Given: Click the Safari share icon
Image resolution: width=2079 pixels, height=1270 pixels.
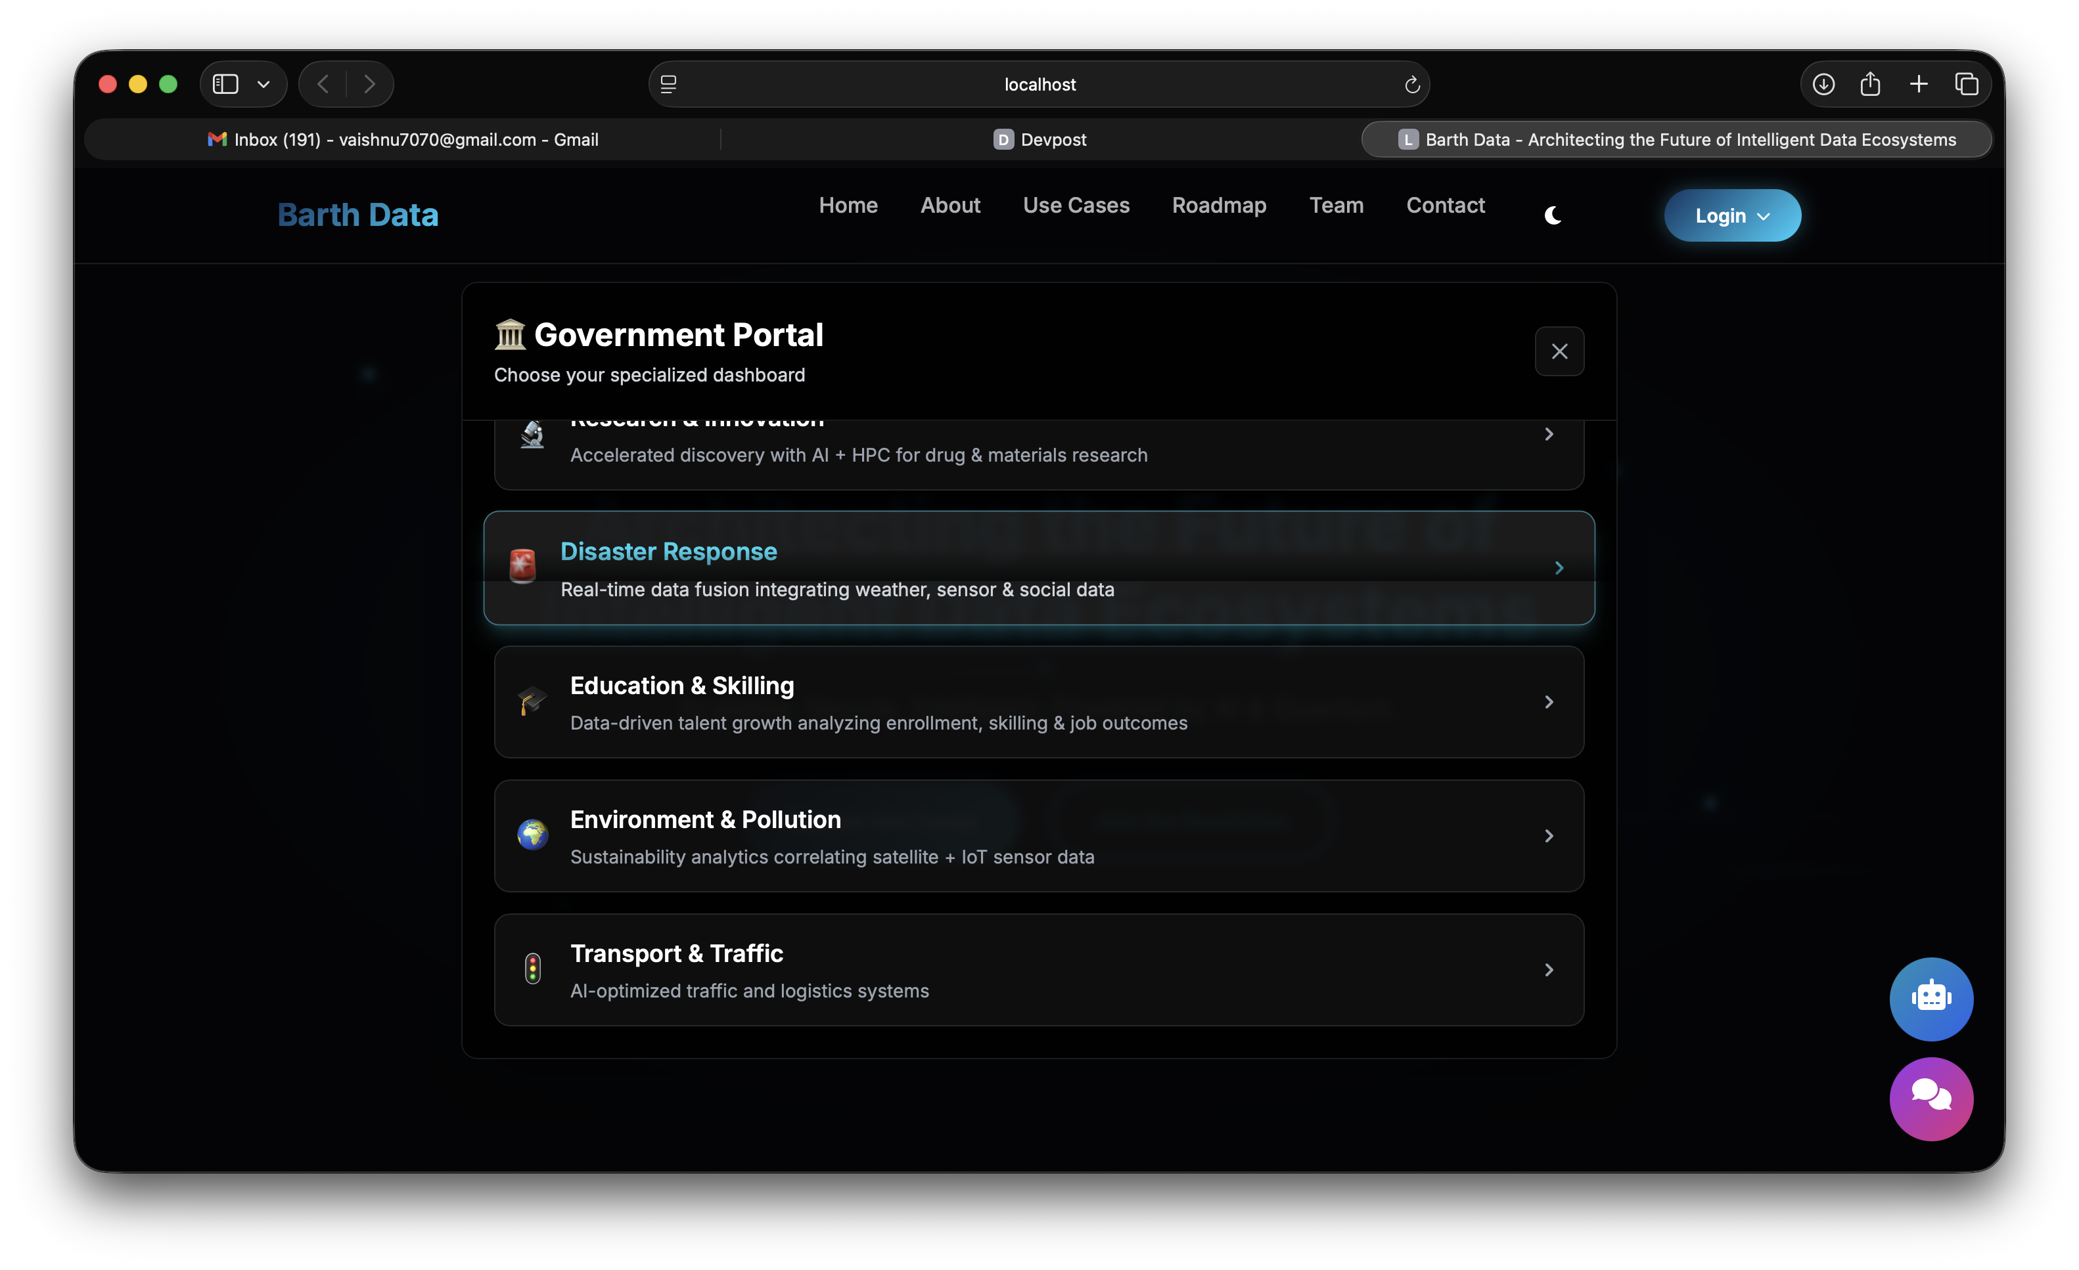Looking at the screenshot, I should pos(1870,84).
